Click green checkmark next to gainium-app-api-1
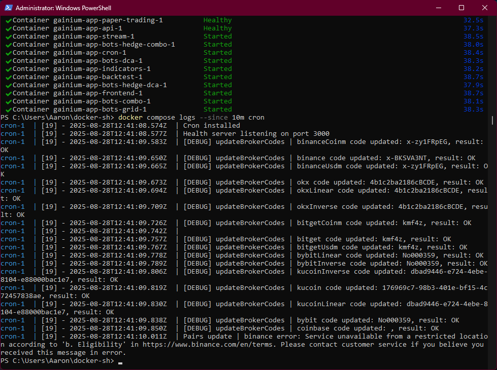 (9, 28)
